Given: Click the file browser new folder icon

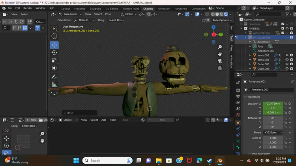Looking at the screenshot, I should (x=30, y=22).
